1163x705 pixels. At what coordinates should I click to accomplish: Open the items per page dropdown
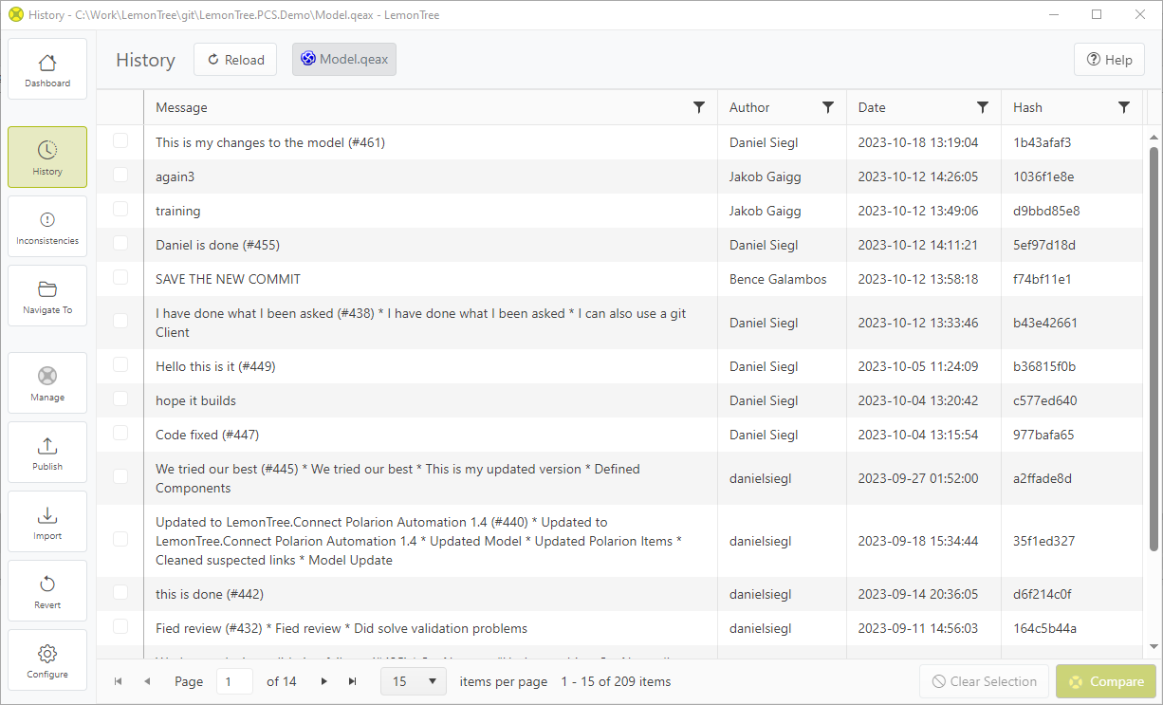coord(414,681)
